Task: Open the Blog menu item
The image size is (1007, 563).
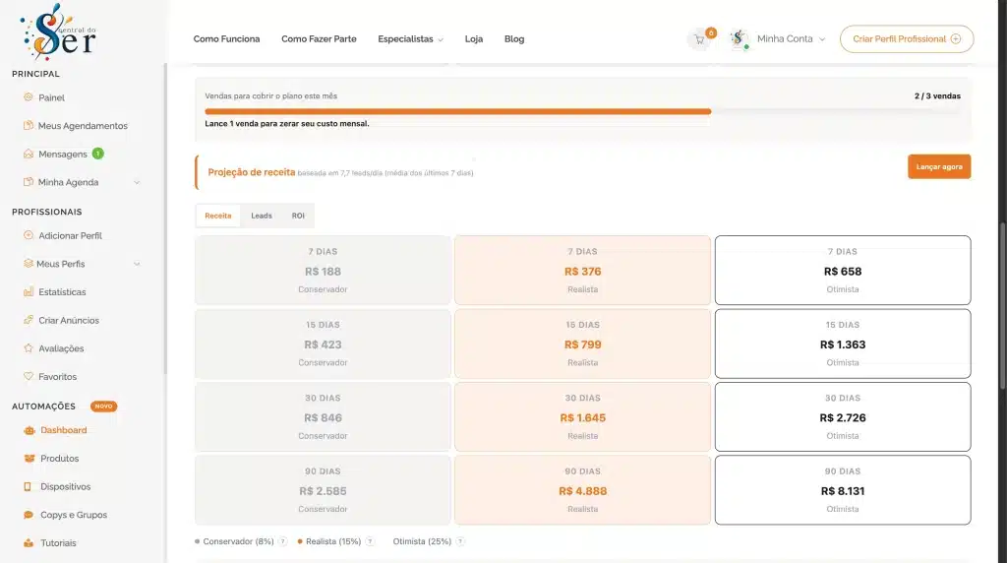Action: point(514,39)
